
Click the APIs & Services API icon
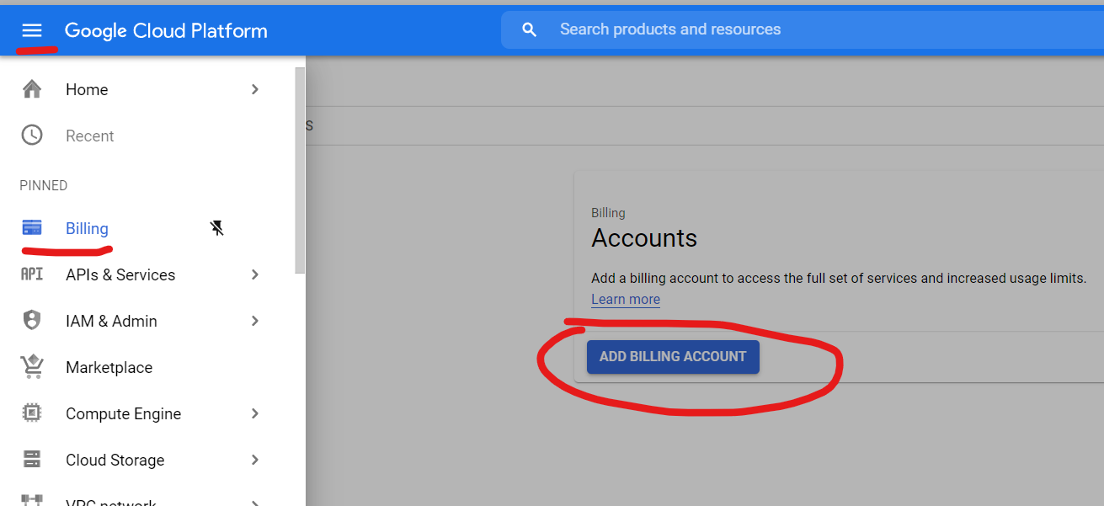pos(32,274)
